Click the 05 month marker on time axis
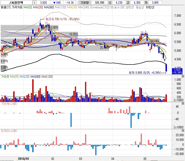The image size is (185, 161). click(x=145, y=159)
